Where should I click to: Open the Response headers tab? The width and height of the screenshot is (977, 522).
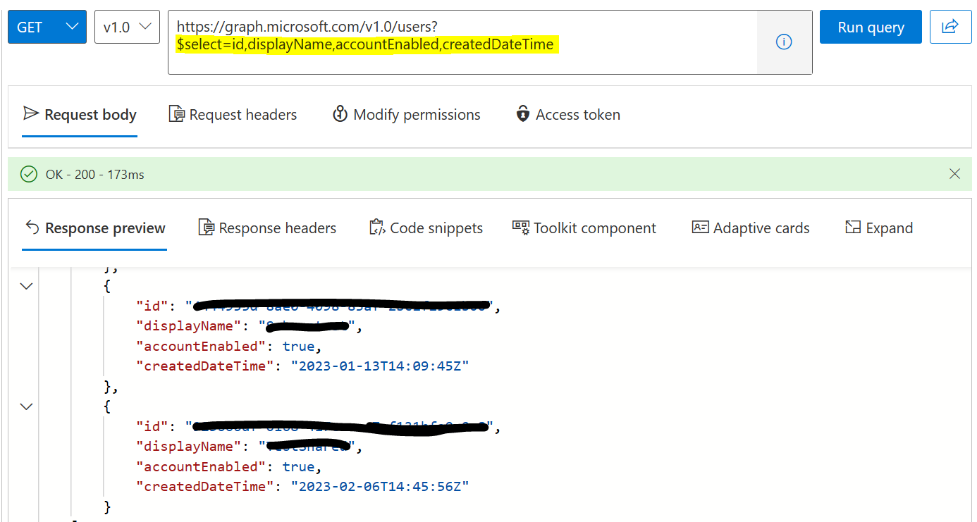click(x=267, y=228)
